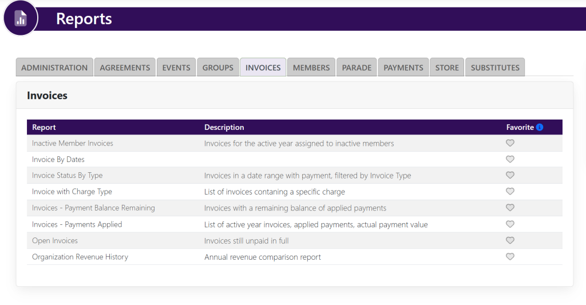This screenshot has height=305, width=586.
Task: Favorite Invoices - Payment Balance Remaining report
Action: (x=510, y=208)
